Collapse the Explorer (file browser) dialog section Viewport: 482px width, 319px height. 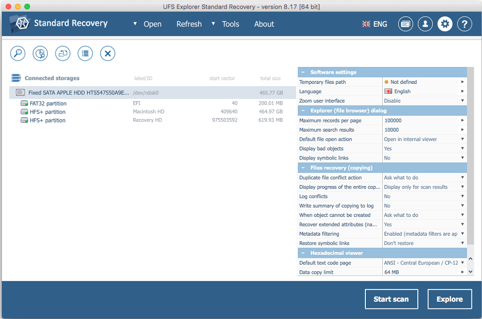pyautogui.click(x=303, y=111)
